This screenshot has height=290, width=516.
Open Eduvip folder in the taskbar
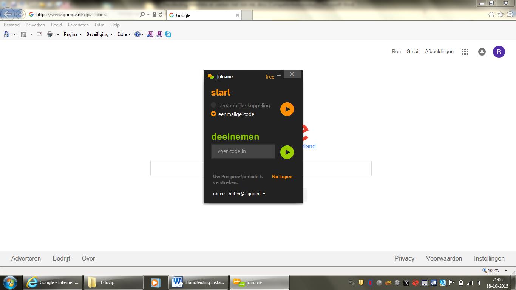113,282
